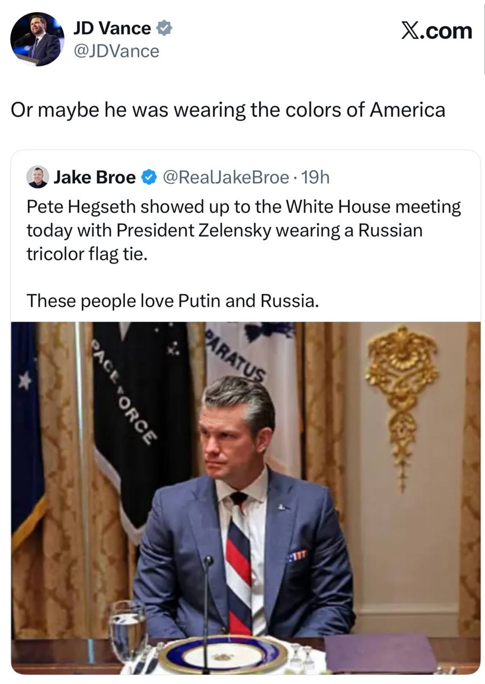
Task: Click JD Vance's profile avatar
Action: coord(37,39)
